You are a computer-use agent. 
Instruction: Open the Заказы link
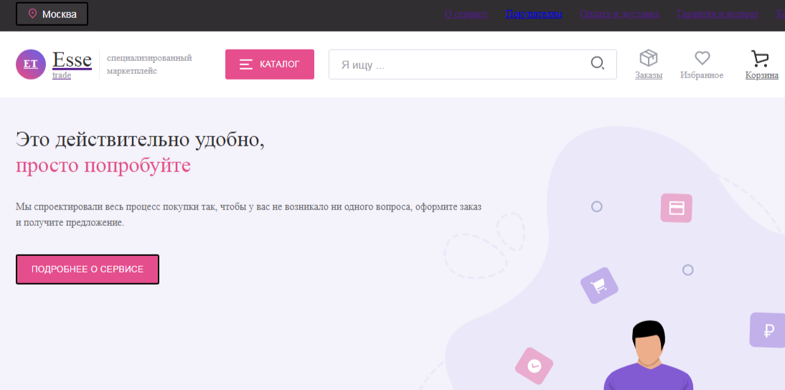coord(649,75)
